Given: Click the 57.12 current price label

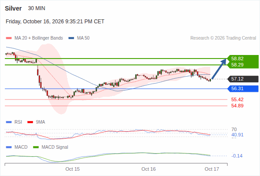Looking at the screenshot, I should click(238, 79).
